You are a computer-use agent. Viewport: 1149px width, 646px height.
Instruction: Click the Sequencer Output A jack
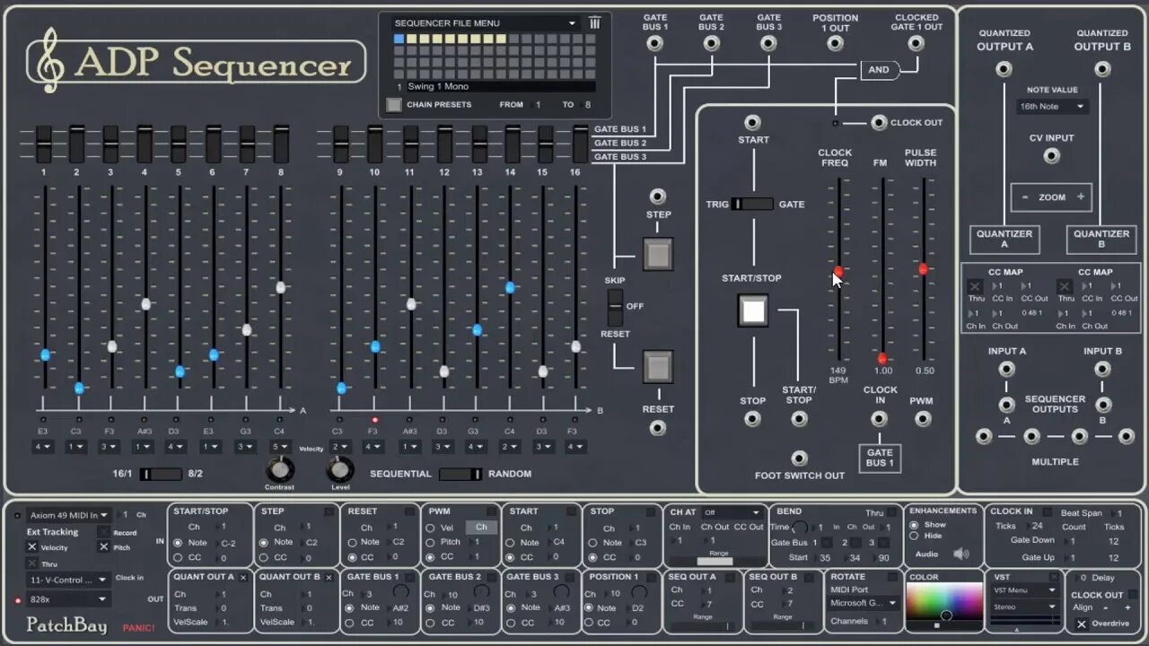point(1006,405)
